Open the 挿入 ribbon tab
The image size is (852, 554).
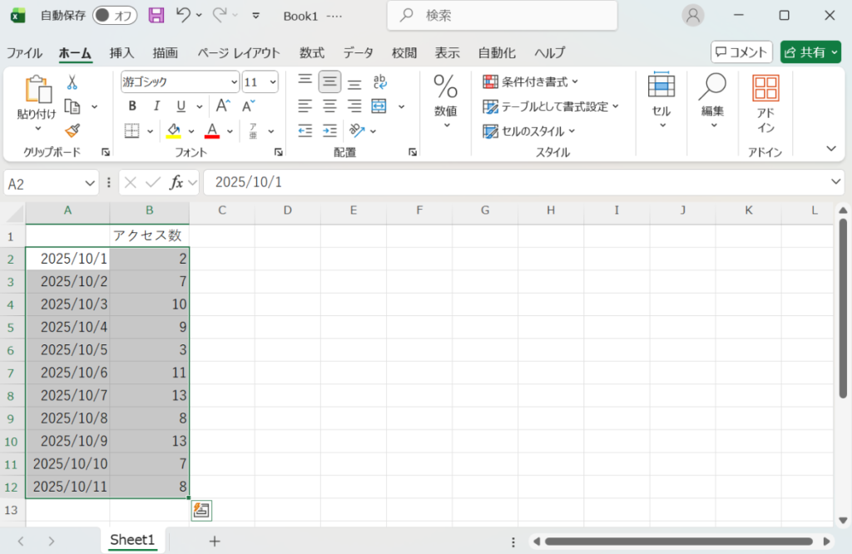tap(121, 52)
